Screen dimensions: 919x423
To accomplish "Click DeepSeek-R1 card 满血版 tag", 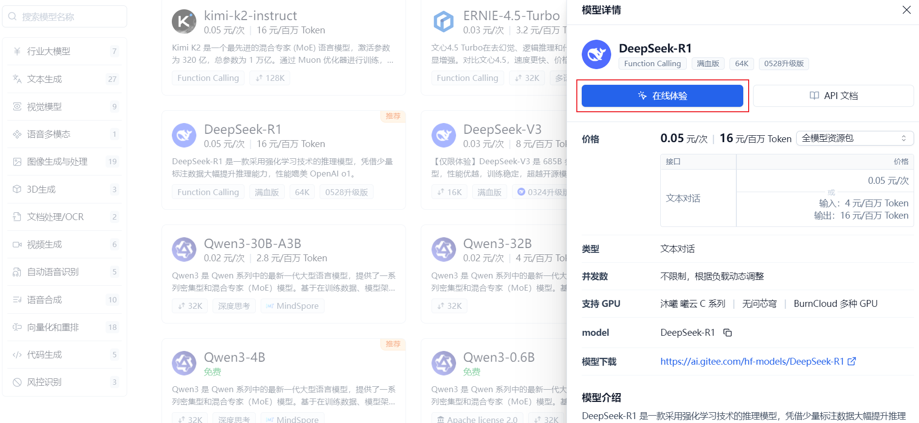I will [x=267, y=192].
